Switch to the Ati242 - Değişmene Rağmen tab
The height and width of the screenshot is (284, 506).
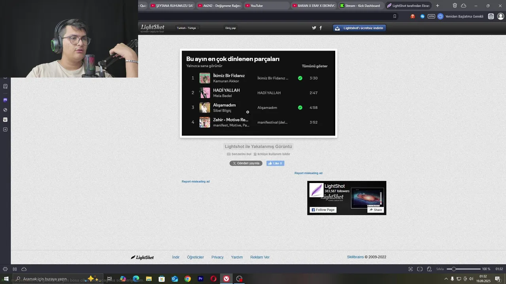pyautogui.click(x=219, y=6)
